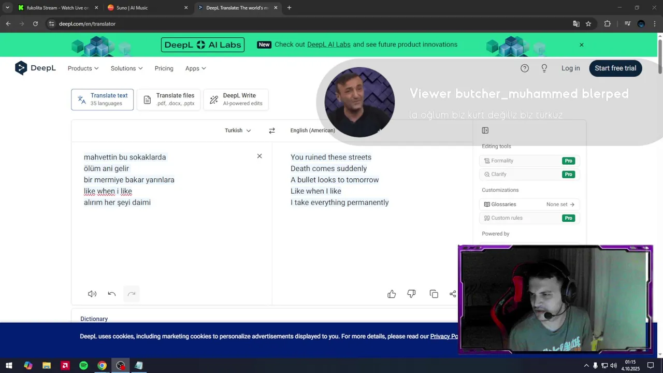Screen dimensions: 663x373
Task: Open Privacy Policy link in cookie notice
Action: point(444,336)
